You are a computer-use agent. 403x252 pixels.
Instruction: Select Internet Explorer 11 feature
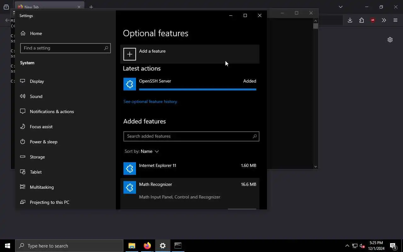click(x=190, y=168)
